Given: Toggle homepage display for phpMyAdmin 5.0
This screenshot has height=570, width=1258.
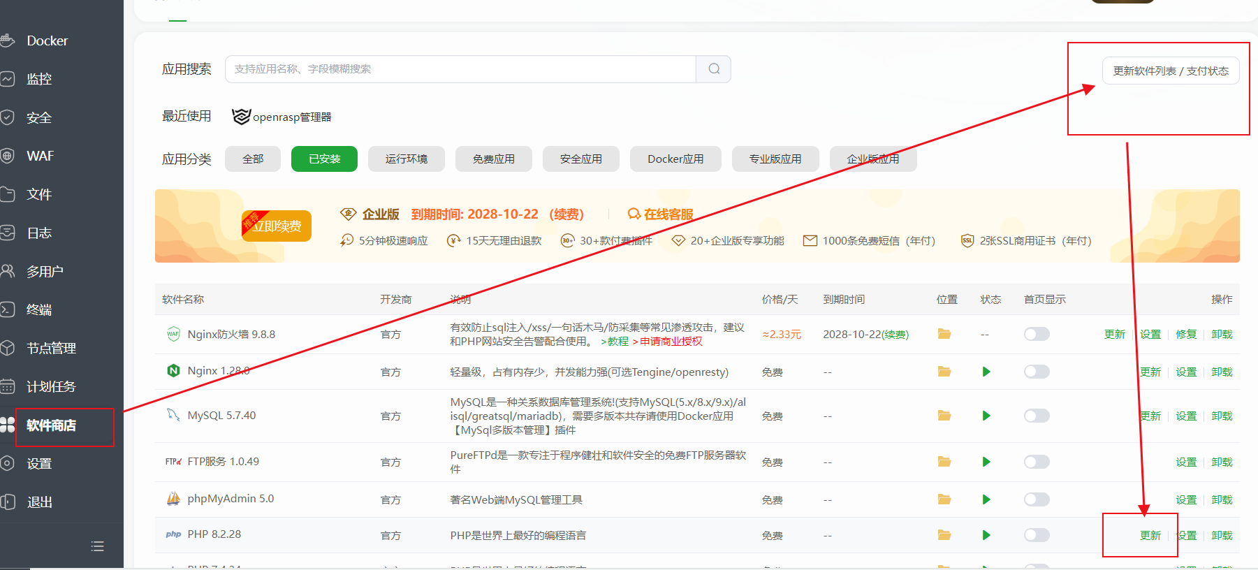Looking at the screenshot, I should 1037,499.
